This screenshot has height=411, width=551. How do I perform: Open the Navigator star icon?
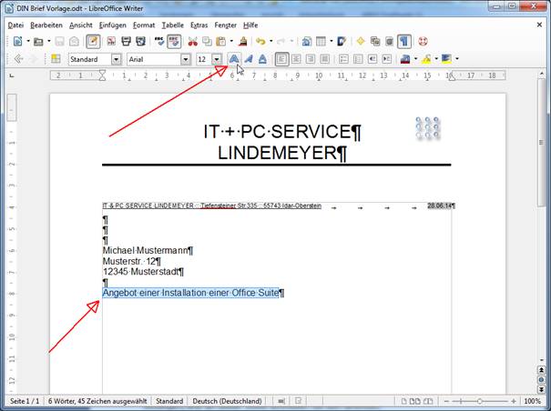pos(361,42)
